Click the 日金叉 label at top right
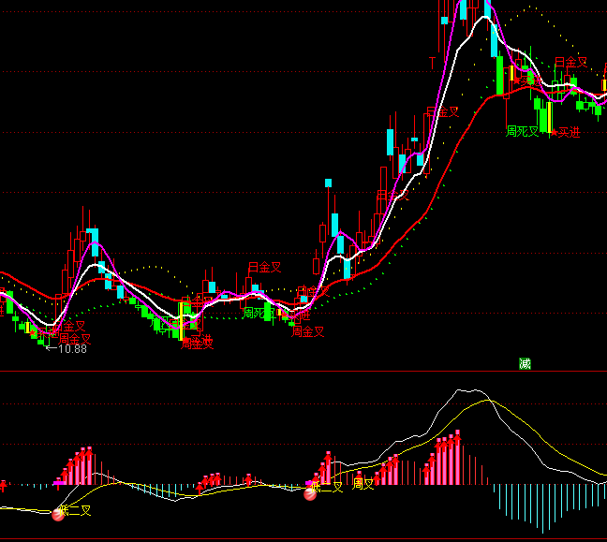This screenshot has height=542, width=607. [x=570, y=63]
